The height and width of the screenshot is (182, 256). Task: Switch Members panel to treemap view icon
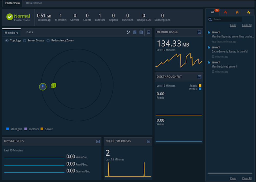click(135, 32)
